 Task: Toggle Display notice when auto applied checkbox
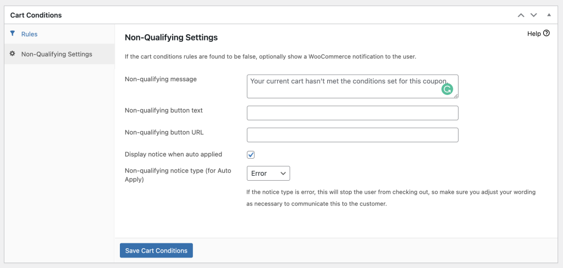click(251, 155)
